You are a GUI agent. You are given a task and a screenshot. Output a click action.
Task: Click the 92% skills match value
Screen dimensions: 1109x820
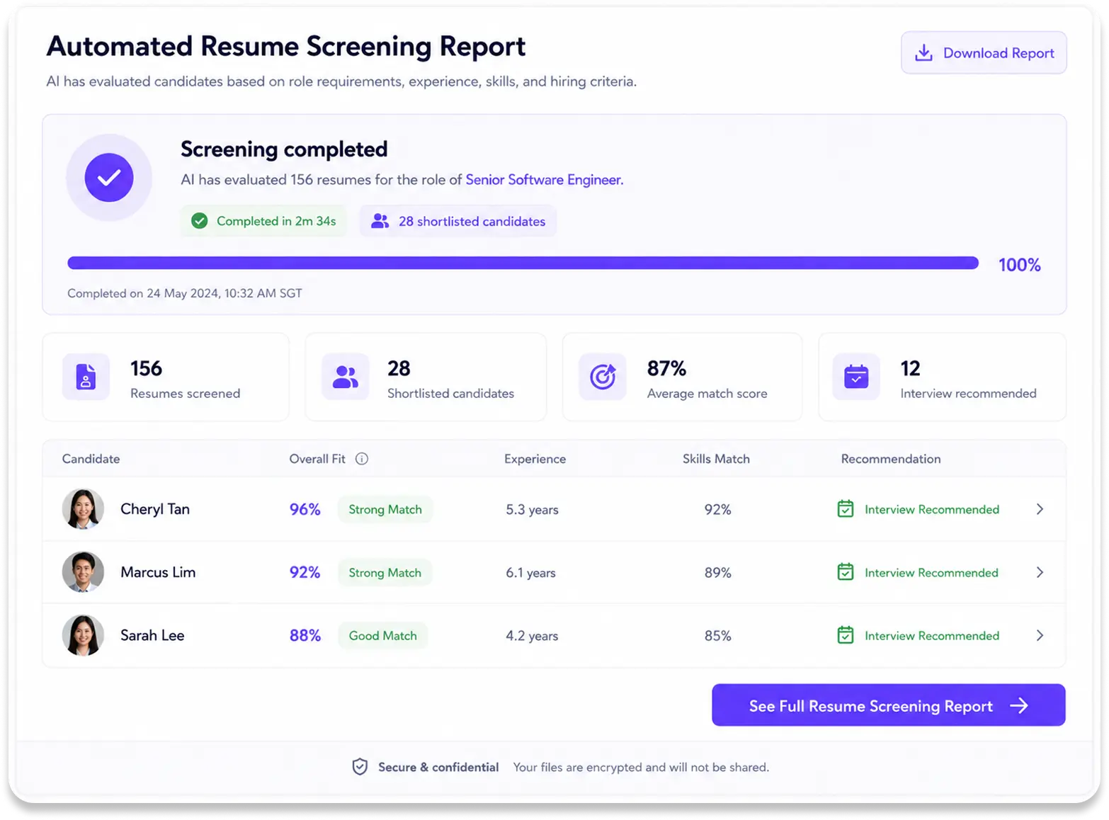pyautogui.click(x=717, y=510)
